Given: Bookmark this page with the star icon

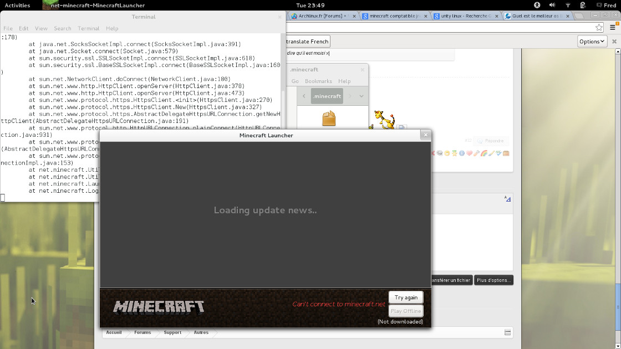Looking at the screenshot, I should (599, 27).
